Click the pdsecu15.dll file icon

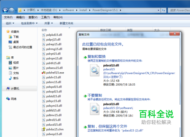44,68
